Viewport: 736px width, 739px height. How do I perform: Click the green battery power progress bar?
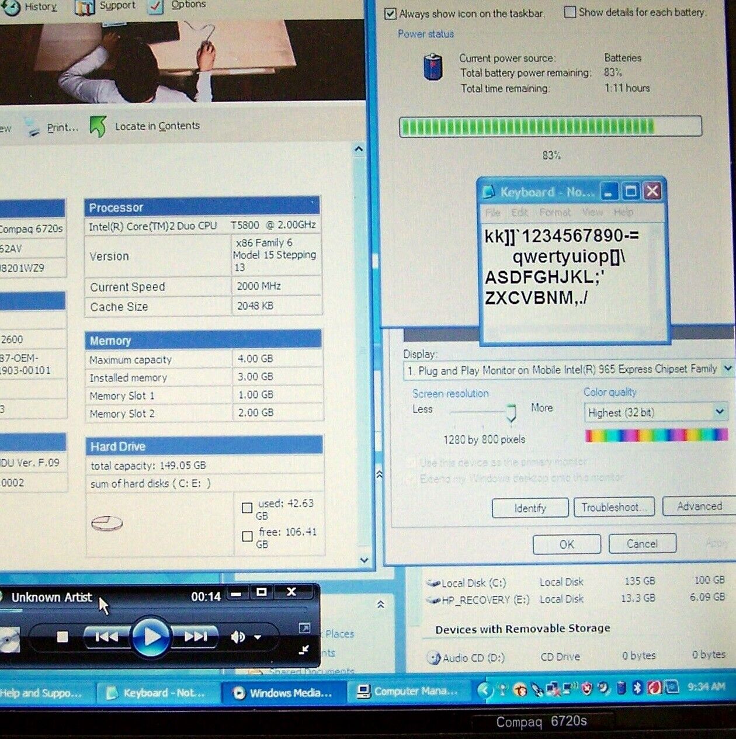(550, 127)
